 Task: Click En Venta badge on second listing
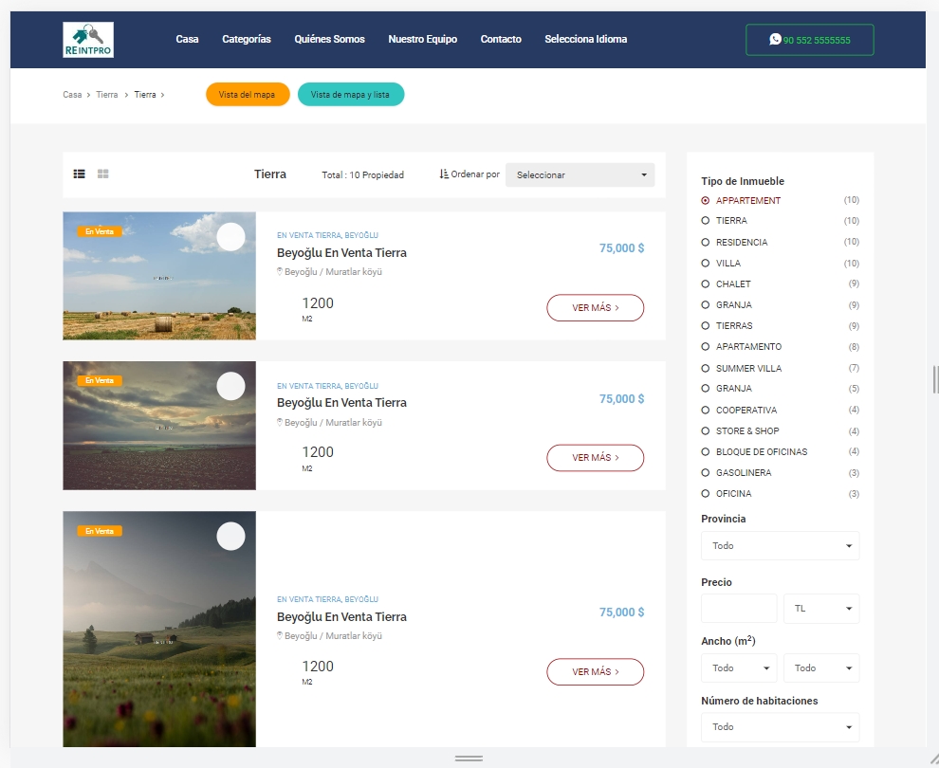(x=100, y=381)
